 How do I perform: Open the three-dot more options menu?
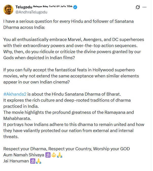[145, 7]
